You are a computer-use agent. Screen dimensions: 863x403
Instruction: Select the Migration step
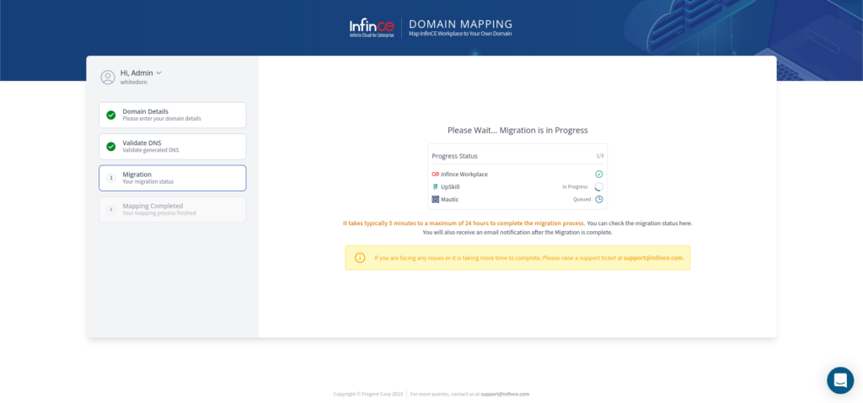pyautogui.click(x=172, y=178)
